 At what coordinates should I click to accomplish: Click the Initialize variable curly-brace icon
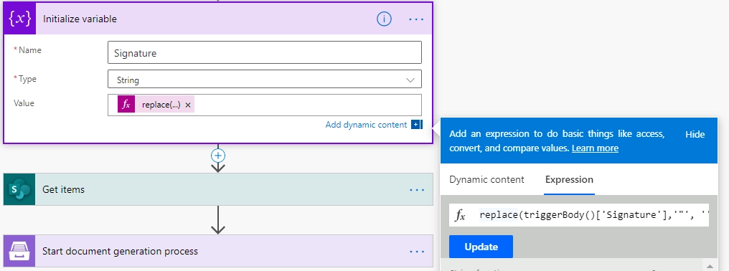point(20,19)
